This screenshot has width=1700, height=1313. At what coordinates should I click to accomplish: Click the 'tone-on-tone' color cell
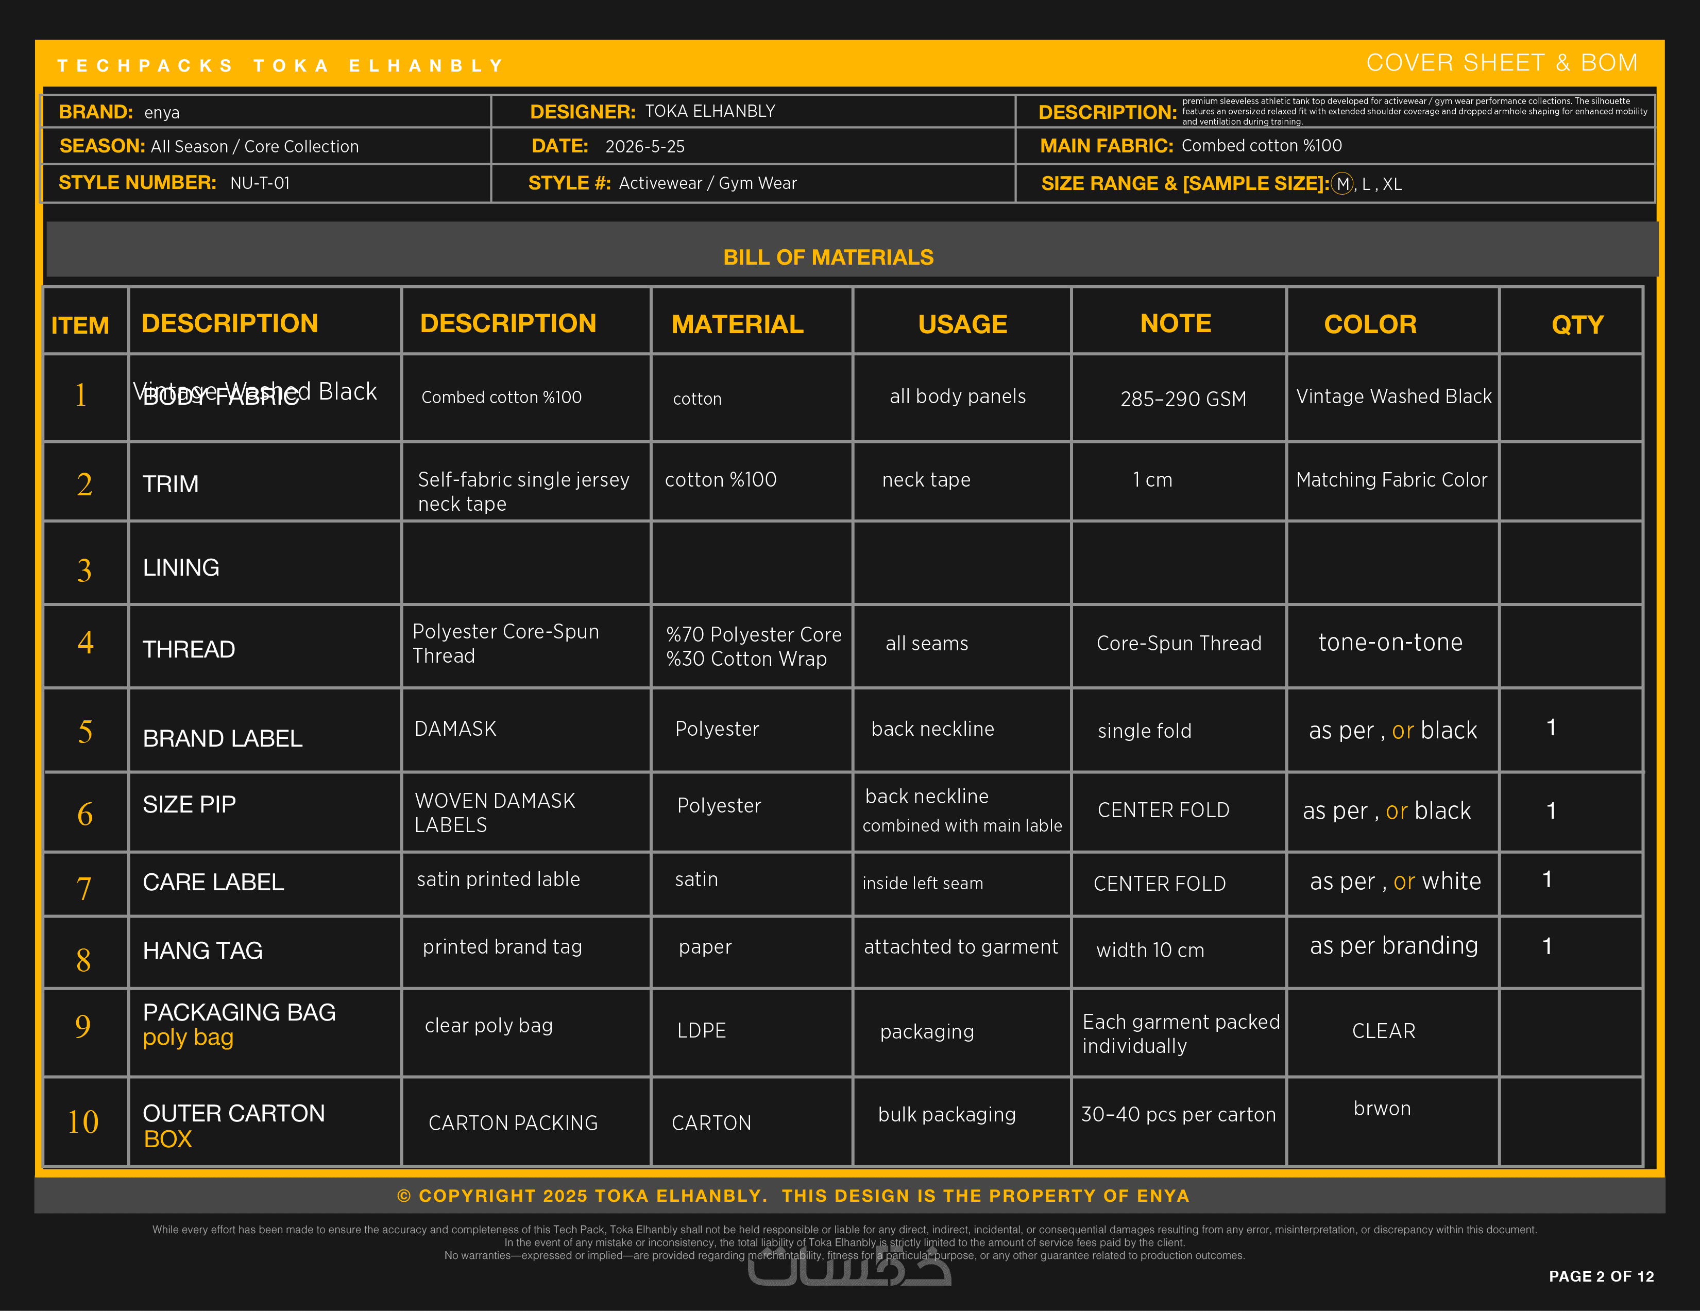pos(1390,642)
